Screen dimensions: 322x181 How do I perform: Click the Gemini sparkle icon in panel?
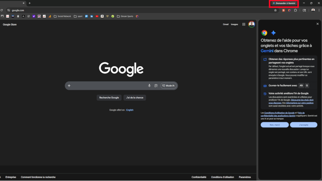click(273, 33)
